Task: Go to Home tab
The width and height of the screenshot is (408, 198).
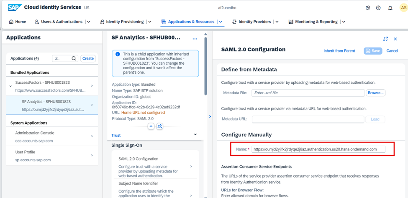Action: point(18,22)
